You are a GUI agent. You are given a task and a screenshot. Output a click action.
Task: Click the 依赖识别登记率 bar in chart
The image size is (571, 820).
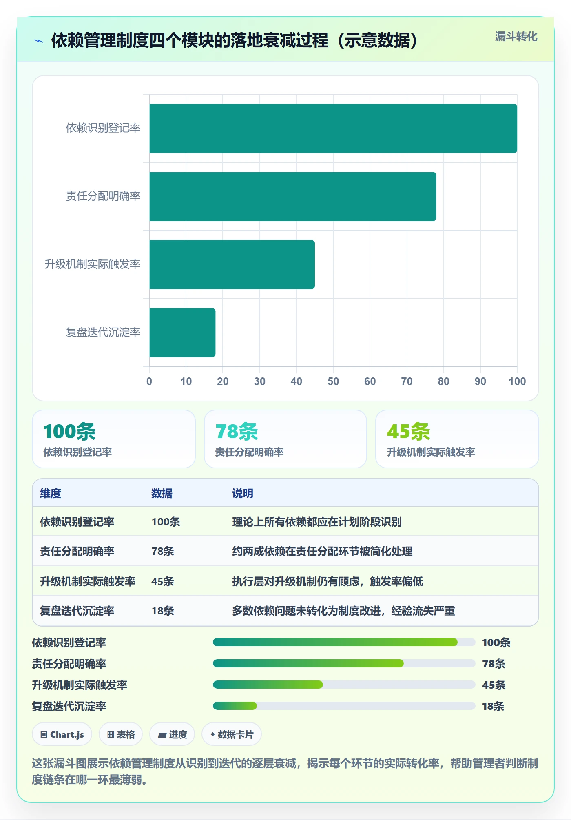tap(333, 129)
